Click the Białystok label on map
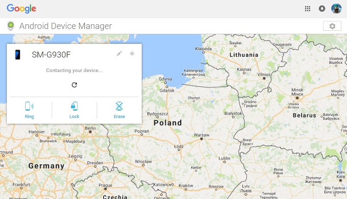The image size is (347, 199). (233, 113)
